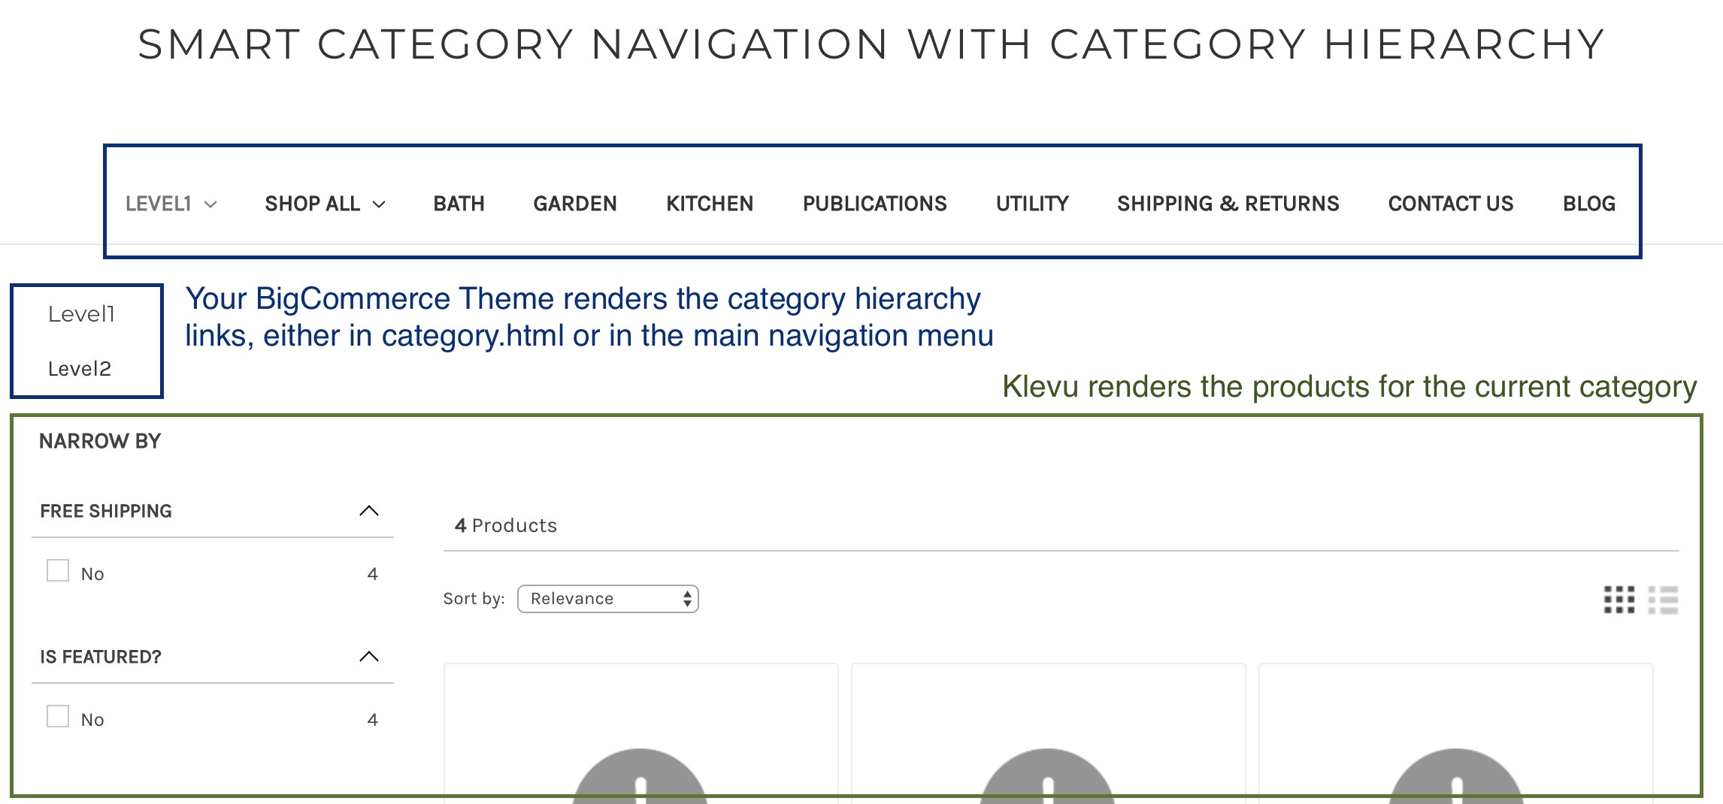The width and height of the screenshot is (1723, 804).
Task: Go to the Garden category
Action: point(575,204)
